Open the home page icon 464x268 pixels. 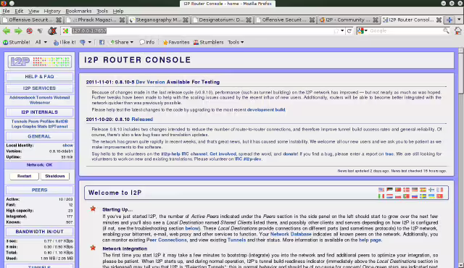pyautogui.click(x=457, y=30)
